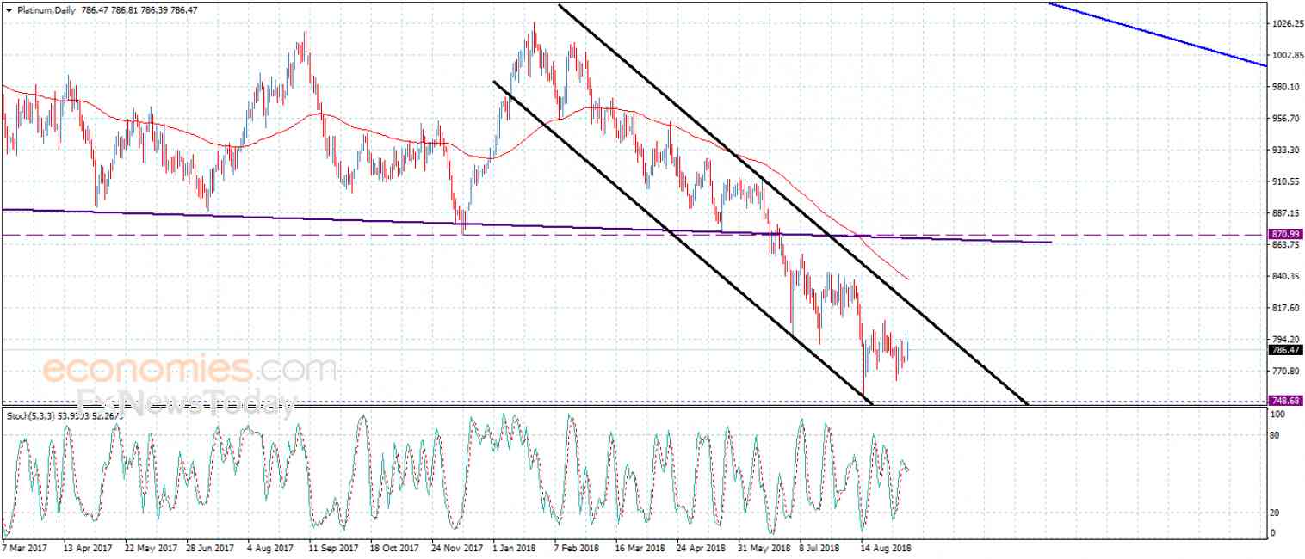
Task: Click the 31 May 2018 date label
Action: [x=764, y=547]
